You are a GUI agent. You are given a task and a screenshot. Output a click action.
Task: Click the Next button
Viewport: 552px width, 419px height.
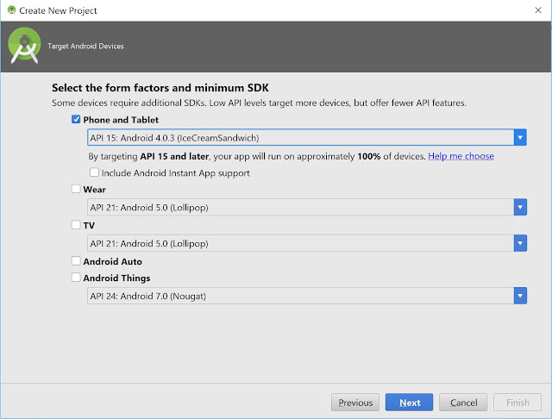[409, 402]
